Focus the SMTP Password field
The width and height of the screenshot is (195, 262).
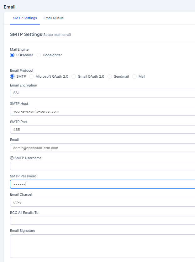[x=102, y=184]
